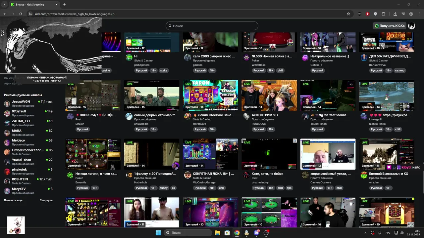This screenshot has height=238, width=424.
Task: Open ElfEjan Rust DROPS 24/7 thumbnail
Action: pyautogui.click(x=93, y=95)
